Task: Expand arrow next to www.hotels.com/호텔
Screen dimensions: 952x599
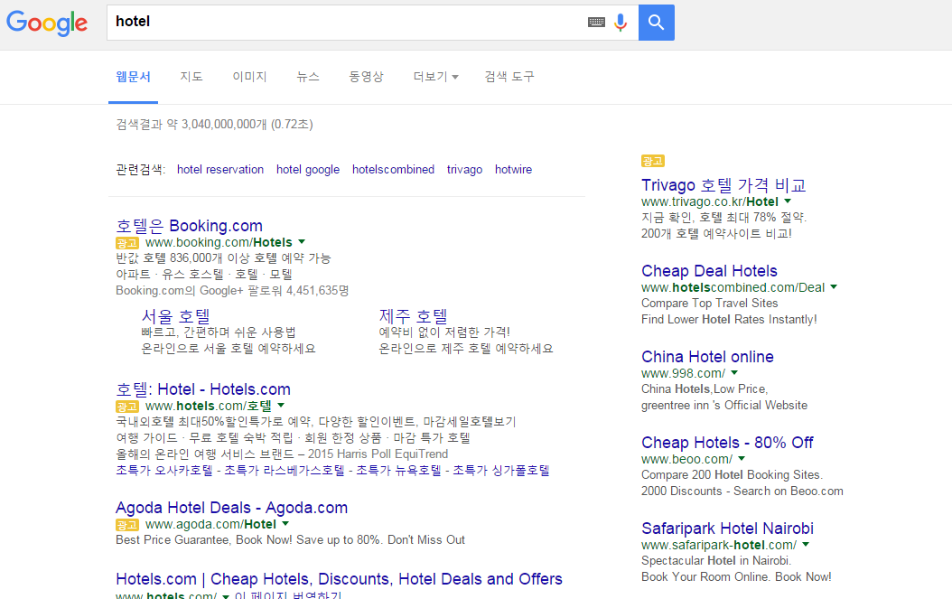Action: [281, 405]
